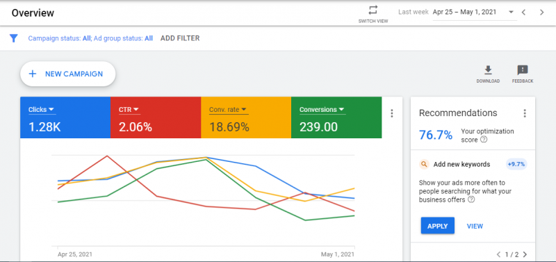This screenshot has width=556, height=262.
Task: Open the date range dropdown
Action: coord(511,12)
